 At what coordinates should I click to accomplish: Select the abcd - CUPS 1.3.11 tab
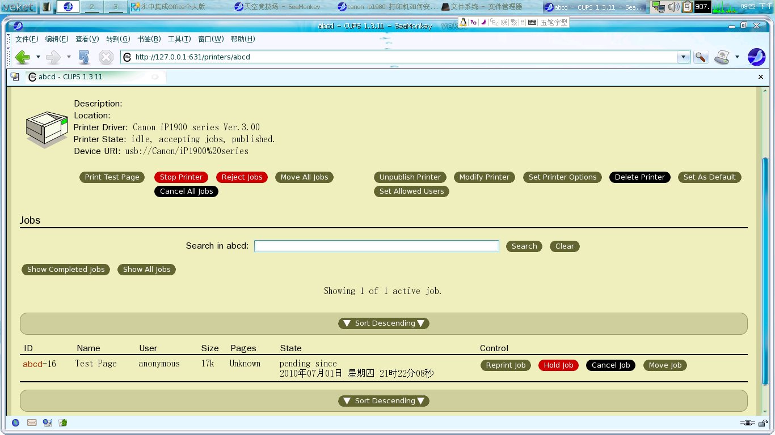pyautogui.click(x=95, y=77)
